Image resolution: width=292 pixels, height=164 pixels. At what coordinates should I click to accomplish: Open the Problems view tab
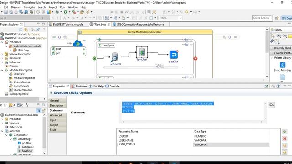tap(79, 86)
